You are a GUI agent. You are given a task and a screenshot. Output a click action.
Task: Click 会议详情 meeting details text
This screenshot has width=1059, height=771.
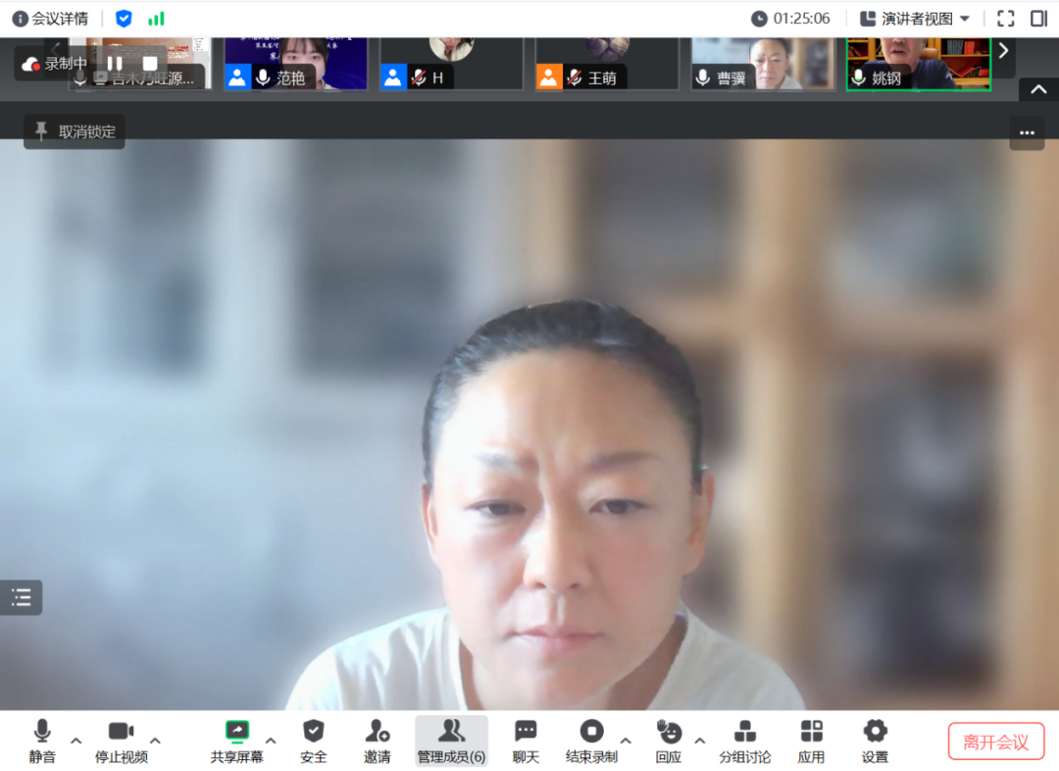click(x=60, y=19)
